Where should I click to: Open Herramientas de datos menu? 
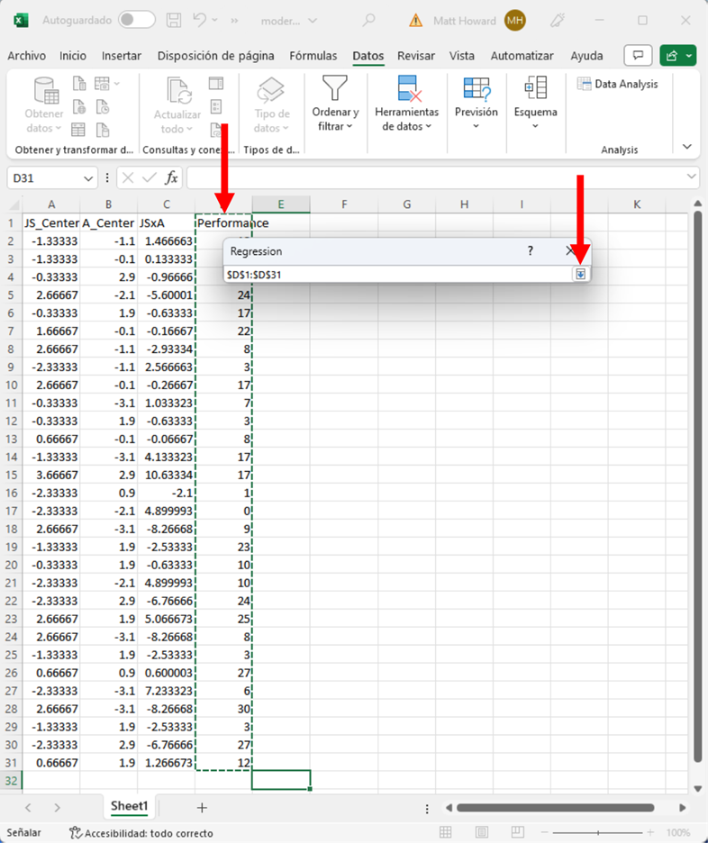click(x=406, y=104)
